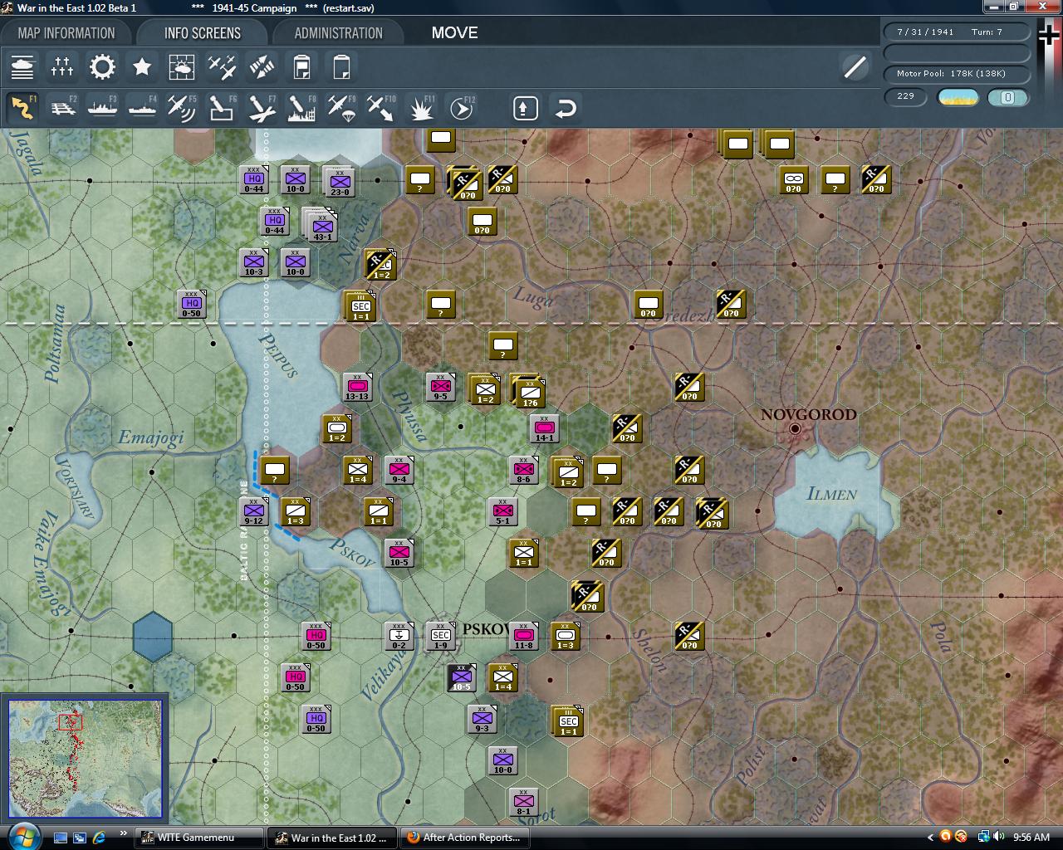This screenshot has height=850, width=1063.
Task: Open WITE Gamemenu taskbar button
Action: (198, 837)
